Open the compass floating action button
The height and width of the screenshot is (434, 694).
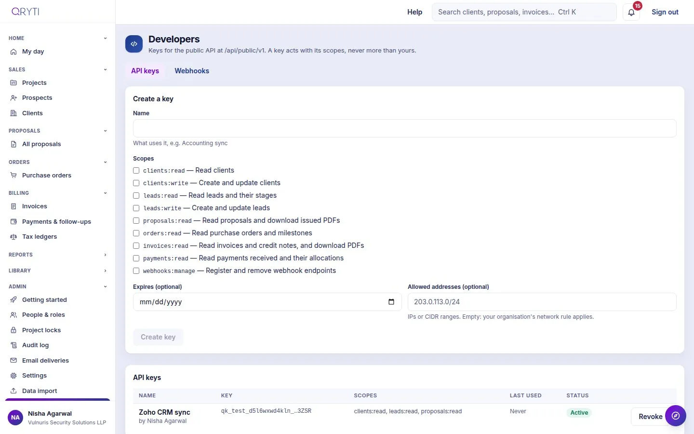coord(676,416)
